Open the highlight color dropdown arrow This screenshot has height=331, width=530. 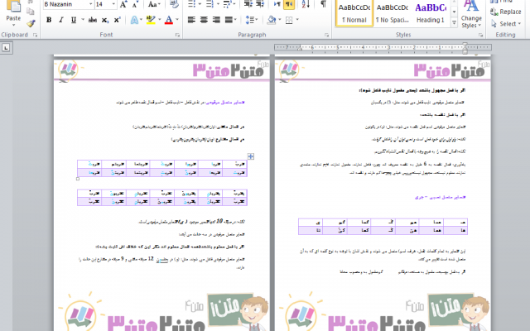159,20
